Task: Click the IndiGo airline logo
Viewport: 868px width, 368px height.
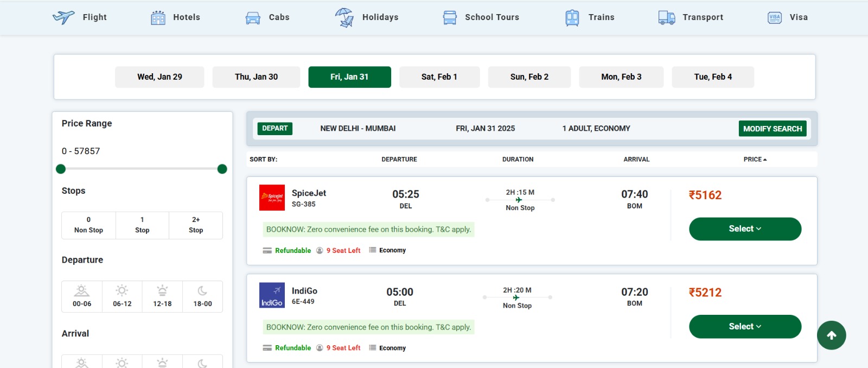Action: tap(272, 295)
